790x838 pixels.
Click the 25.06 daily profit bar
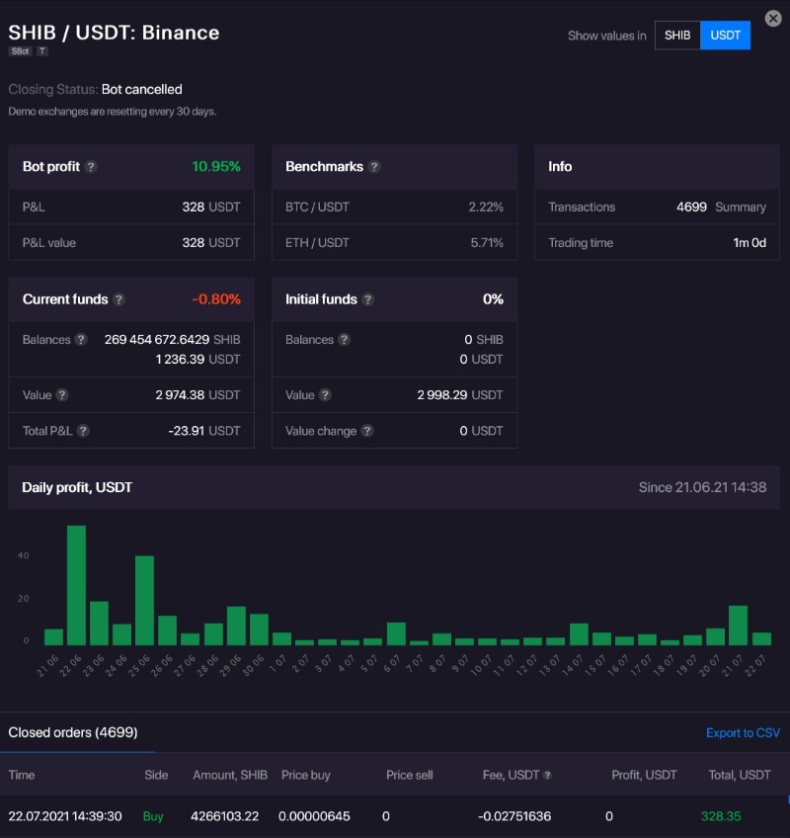[145, 600]
